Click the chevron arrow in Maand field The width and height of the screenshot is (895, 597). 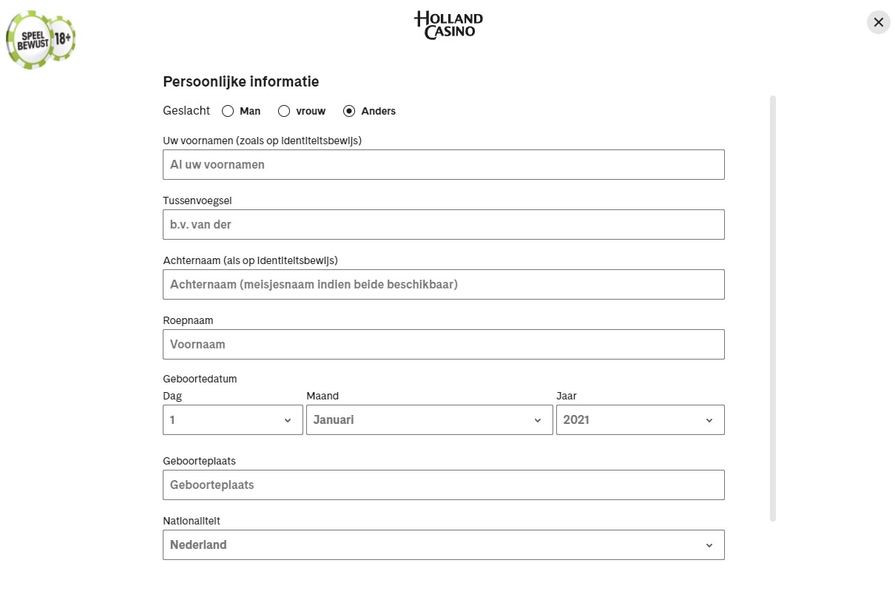(x=538, y=420)
